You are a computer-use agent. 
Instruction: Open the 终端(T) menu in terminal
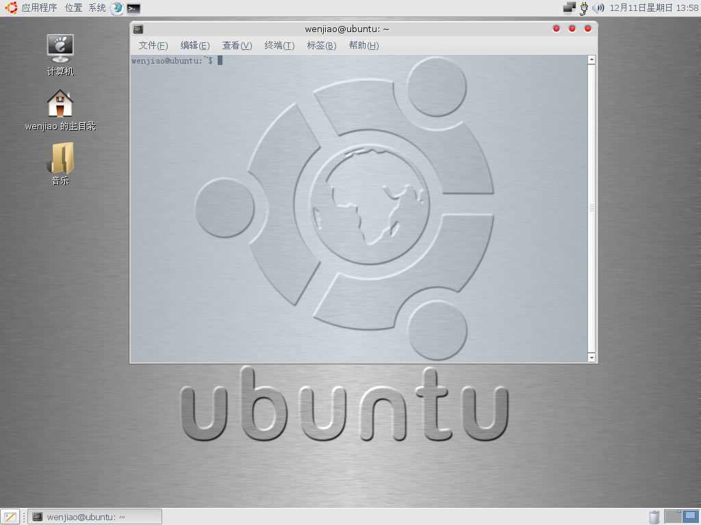coord(279,46)
